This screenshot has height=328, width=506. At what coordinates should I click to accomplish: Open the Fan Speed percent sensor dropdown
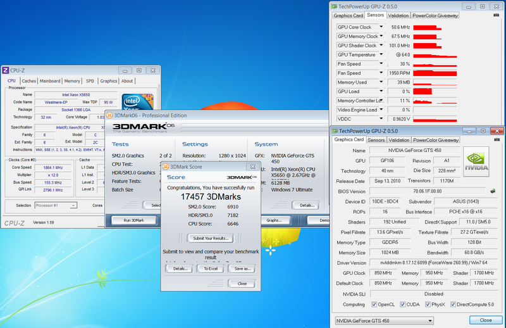[x=381, y=64]
